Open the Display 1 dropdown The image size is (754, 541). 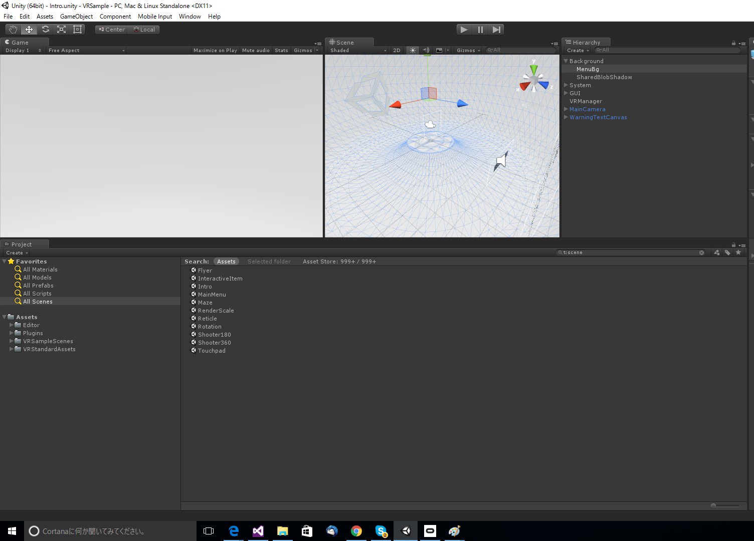[x=23, y=51]
